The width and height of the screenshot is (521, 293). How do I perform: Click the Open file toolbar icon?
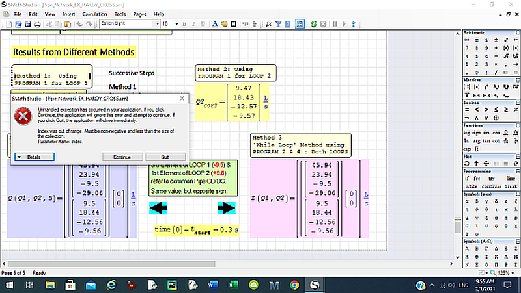(20, 24)
